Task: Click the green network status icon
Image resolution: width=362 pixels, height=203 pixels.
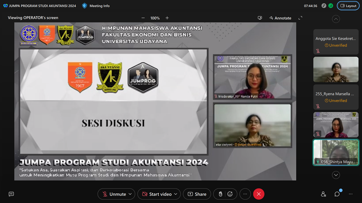Action: (331, 6)
